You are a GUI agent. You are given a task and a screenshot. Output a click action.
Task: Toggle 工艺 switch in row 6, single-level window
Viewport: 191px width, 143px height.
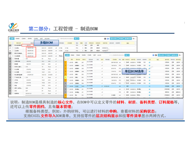[150, 77]
